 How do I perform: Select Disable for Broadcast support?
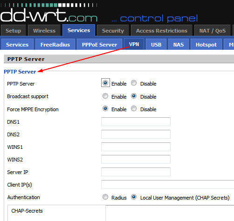(x=134, y=96)
